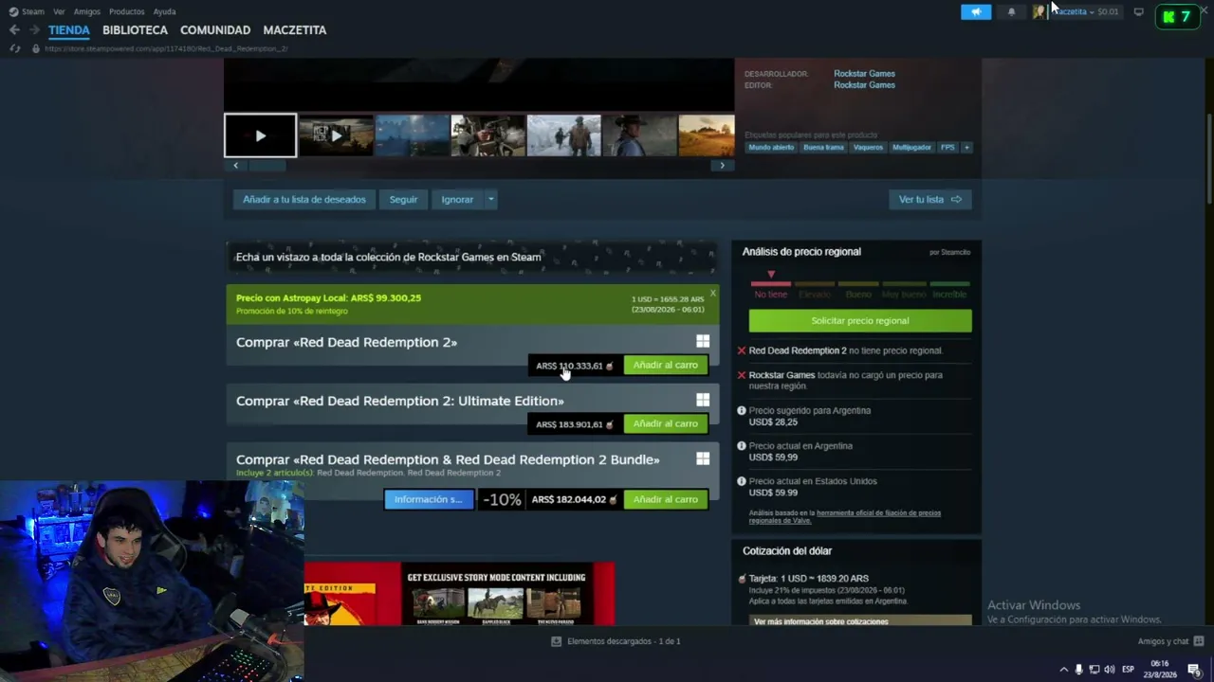1214x682 pixels.
Task: Add the Redemption bundle to cart
Action: (x=665, y=500)
